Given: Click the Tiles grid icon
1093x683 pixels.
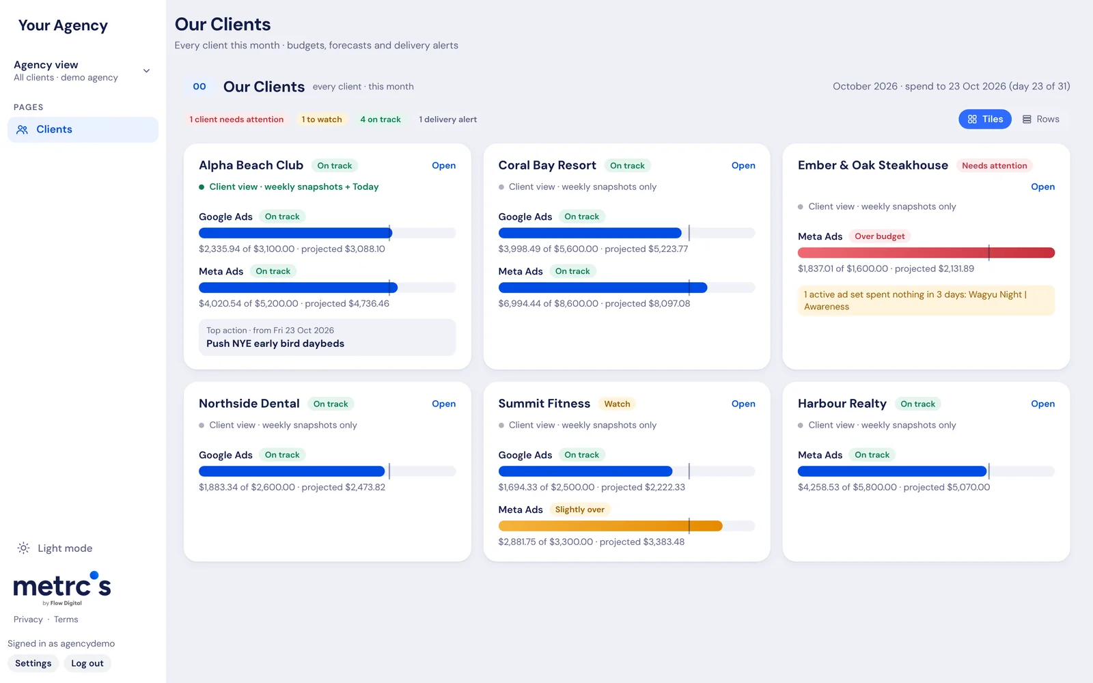Looking at the screenshot, I should (x=972, y=119).
